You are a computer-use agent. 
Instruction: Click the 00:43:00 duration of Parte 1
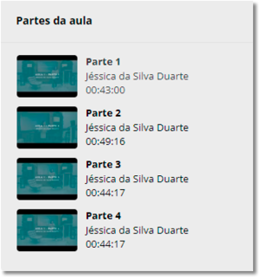click(x=106, y=90)
